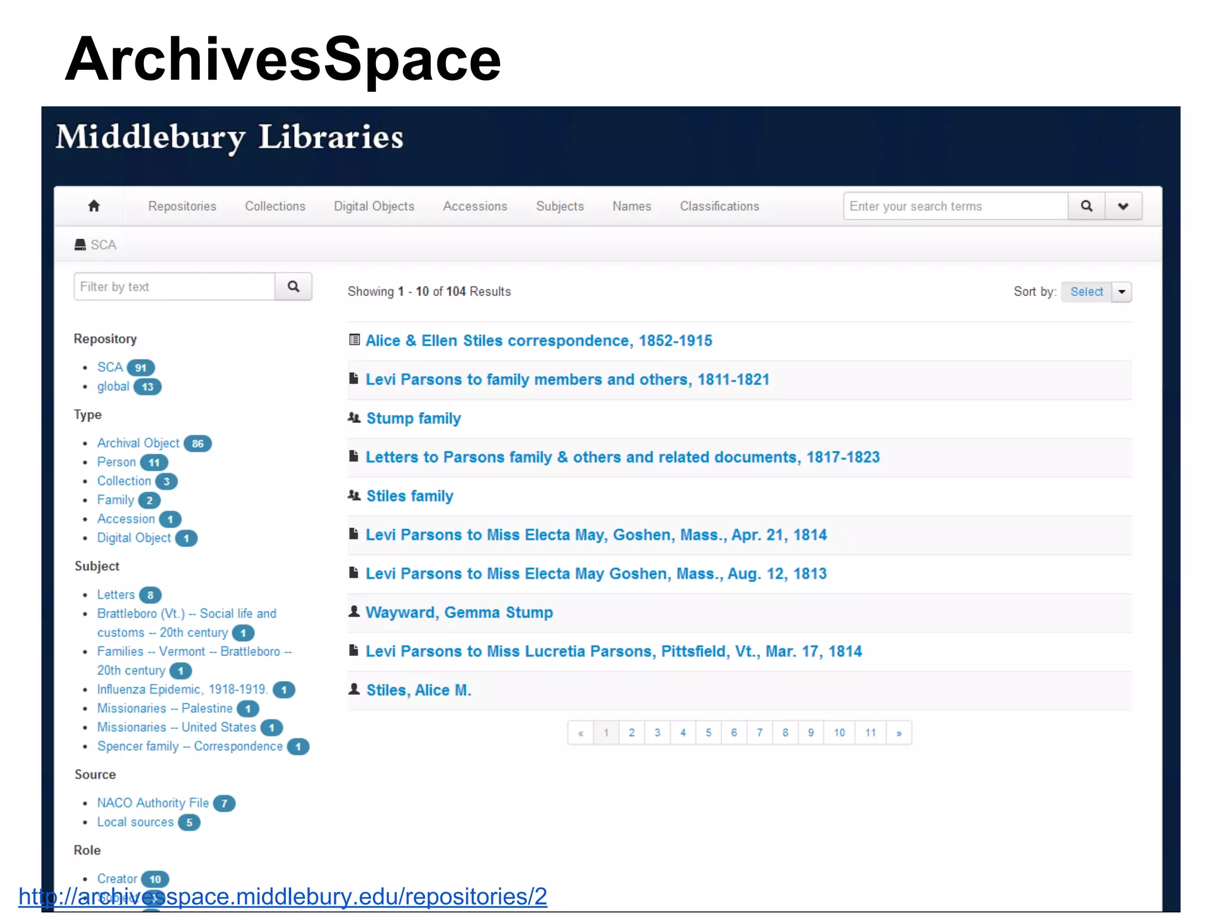Filter by Local sources
Image resolution: width=1222 pixels, height=916 pixels.
(x=135, y=822)
